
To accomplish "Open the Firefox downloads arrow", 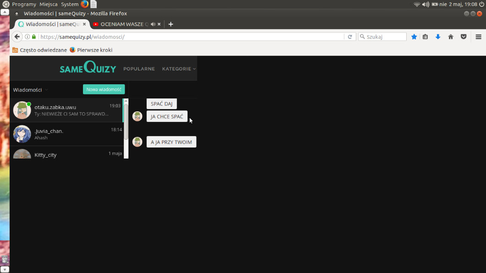I will click(x=438, y=37).
